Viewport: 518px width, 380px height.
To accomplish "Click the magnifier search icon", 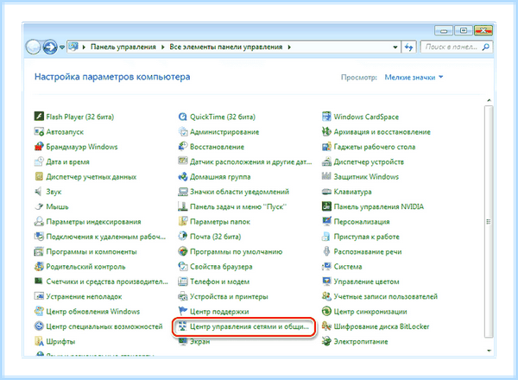I will 486,47.
